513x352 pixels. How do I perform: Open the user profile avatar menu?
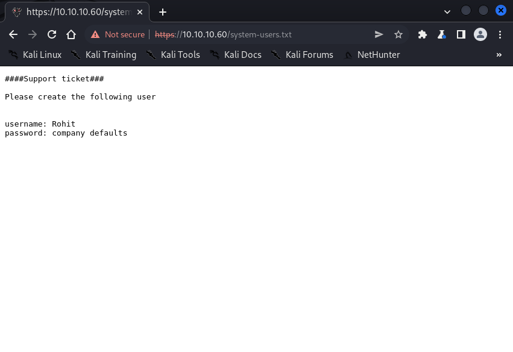(x=480, y=34)
